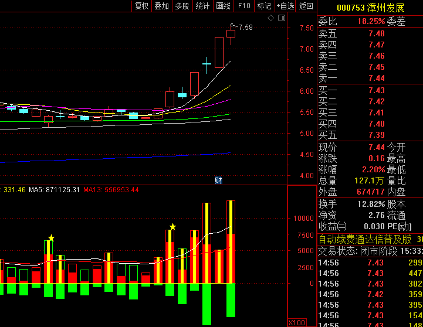This screenshot has width=423, height=327.
Task: Click 买一 price 7.43
Action: (377, 90)
